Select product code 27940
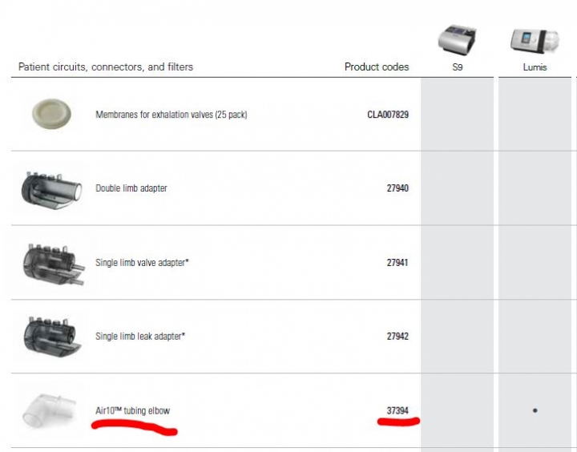 tap(397, 188)
